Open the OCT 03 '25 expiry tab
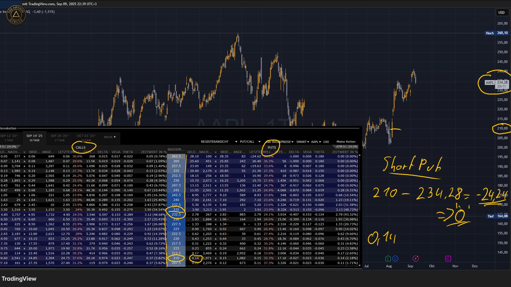Viewport: 511px width, 287px height. tap(86, 137)
